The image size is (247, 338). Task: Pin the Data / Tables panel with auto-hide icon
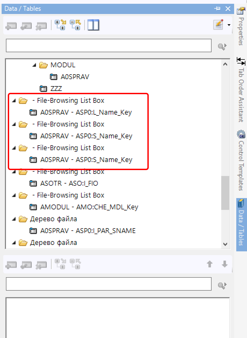click(x=217, y=9)
